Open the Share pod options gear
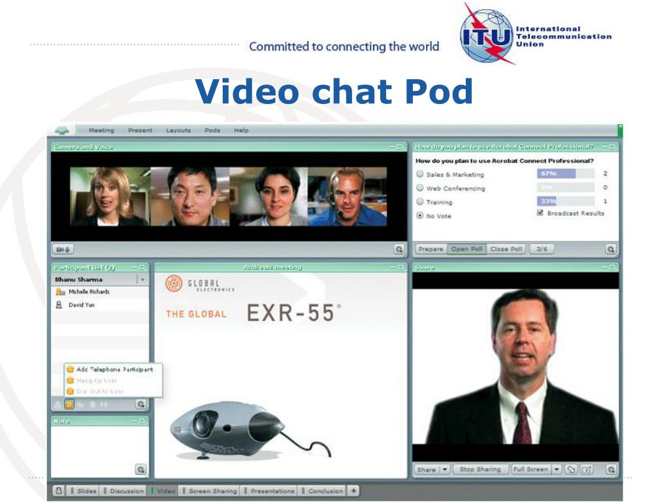The image size is (669, 502). 611,469
